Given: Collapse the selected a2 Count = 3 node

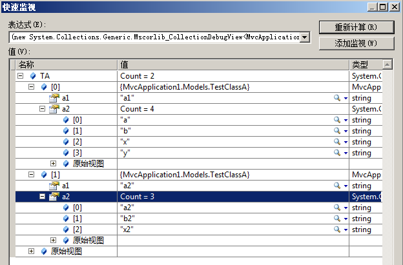Looking at the screenshot, I should 43,197.
